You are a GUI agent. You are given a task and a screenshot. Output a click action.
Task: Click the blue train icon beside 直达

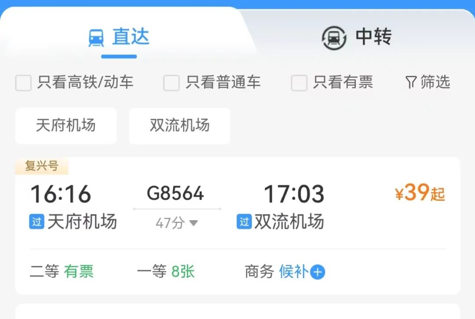pos(96,38)
